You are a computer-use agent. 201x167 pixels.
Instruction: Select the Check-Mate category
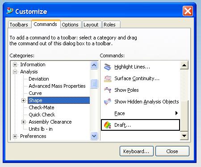click(x=42, y=107)
